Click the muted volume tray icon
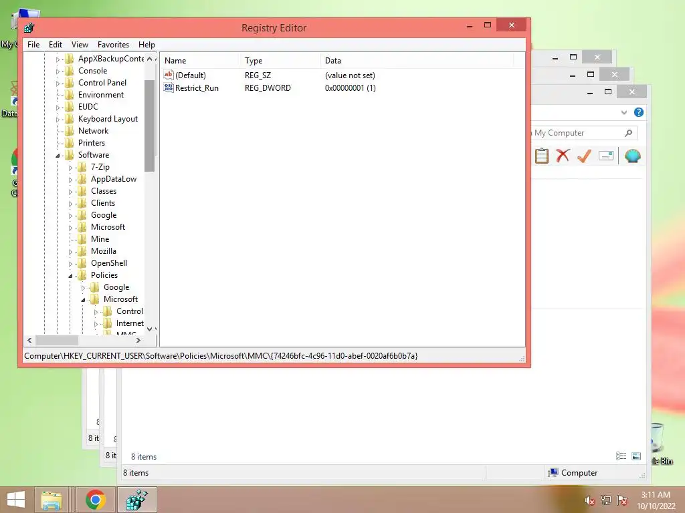This screenshot has width=685, height=513. tap(590, 501)
